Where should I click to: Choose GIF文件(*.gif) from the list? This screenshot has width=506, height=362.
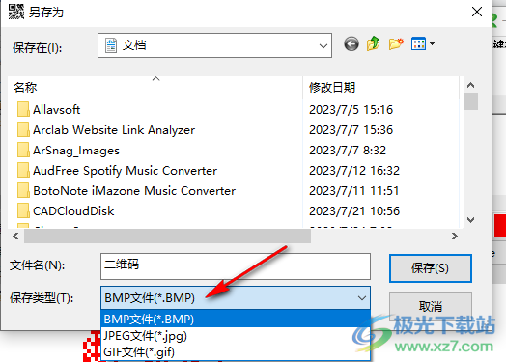coord(236,352)
